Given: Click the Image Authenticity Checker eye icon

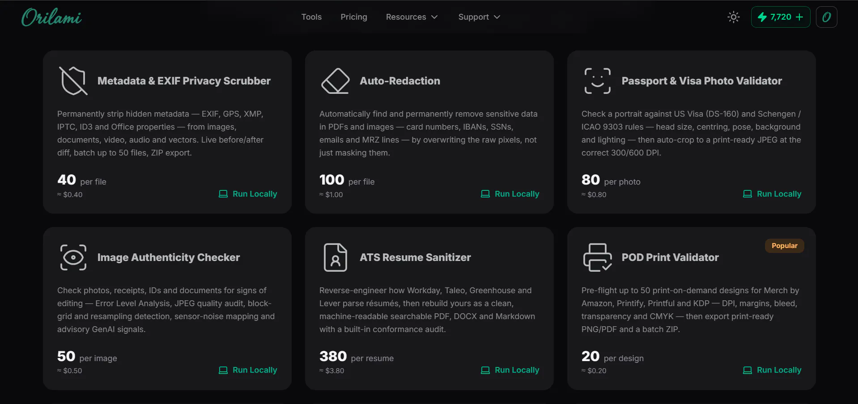Looking at the screenshot, I should click(73, 257).
